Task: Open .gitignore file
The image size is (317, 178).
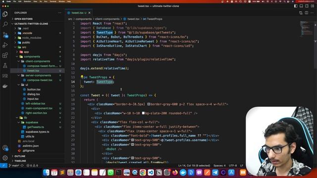Action: click(38, 150)
